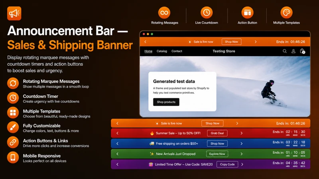Click the Copy Code button

[x=227, y=164]
